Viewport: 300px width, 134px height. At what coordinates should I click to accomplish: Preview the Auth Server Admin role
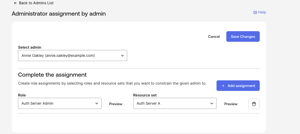116,104
